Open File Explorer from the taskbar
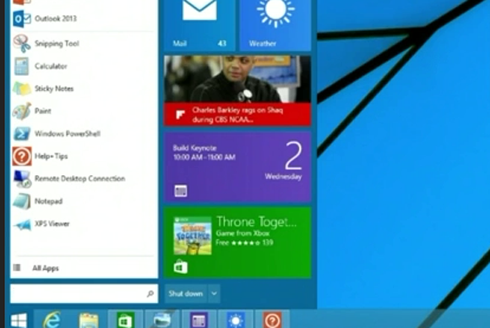 pos(89,320)
